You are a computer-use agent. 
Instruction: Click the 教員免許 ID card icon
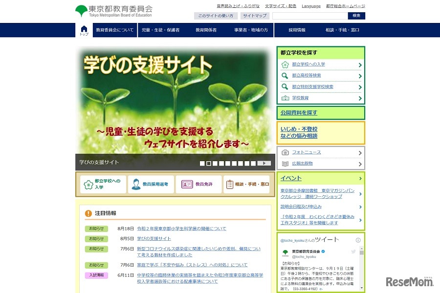pos(186,184)
